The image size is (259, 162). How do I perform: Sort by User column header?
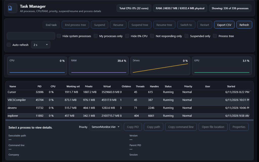click(208, 87)
